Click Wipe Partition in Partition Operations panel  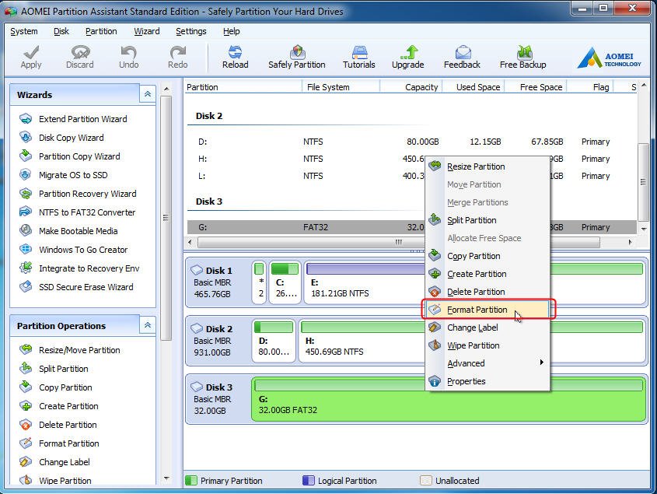click(x=55, y=481)
